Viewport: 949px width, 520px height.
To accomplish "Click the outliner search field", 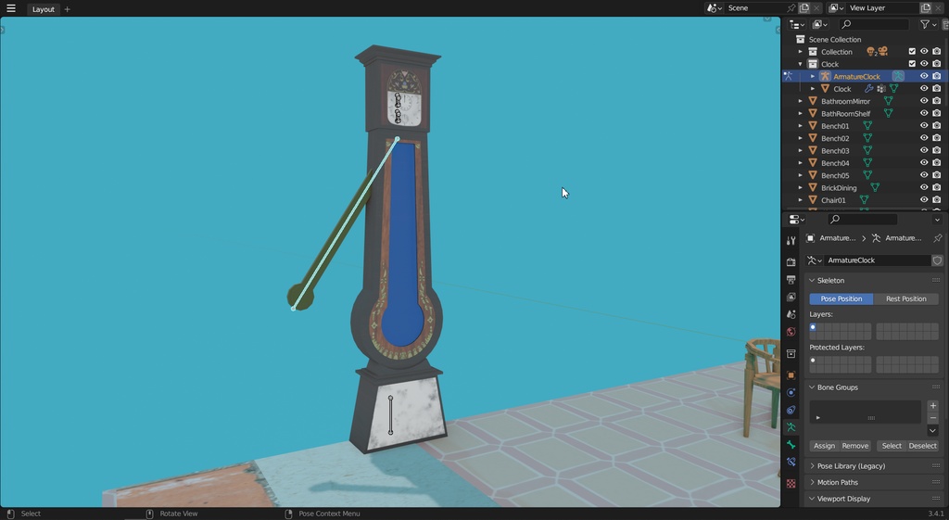I will point(874,24).
